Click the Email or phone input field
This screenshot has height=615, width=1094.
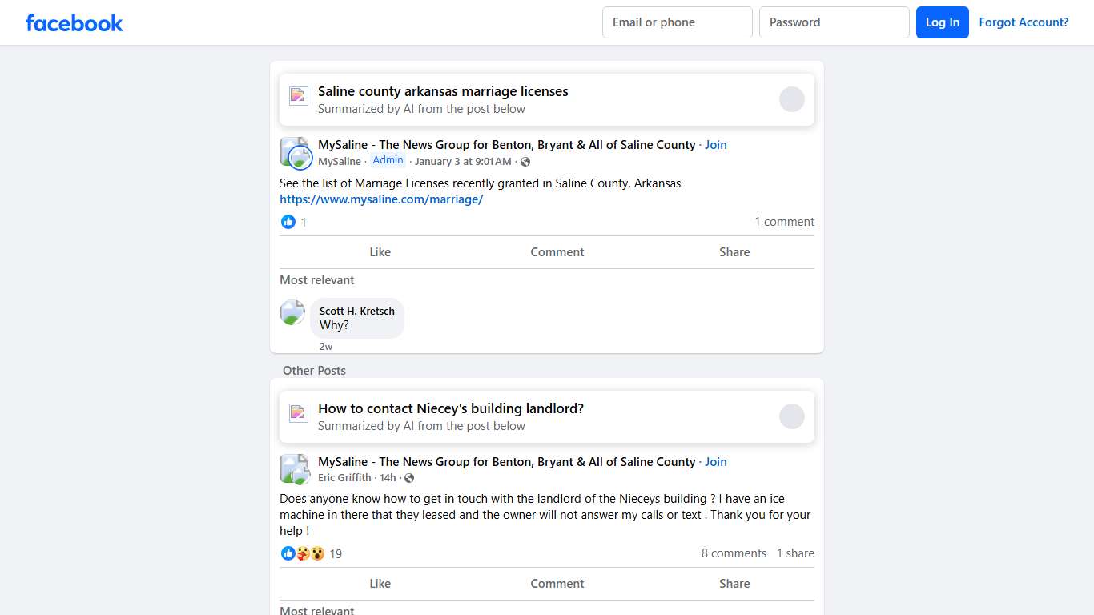coord(677,22)
